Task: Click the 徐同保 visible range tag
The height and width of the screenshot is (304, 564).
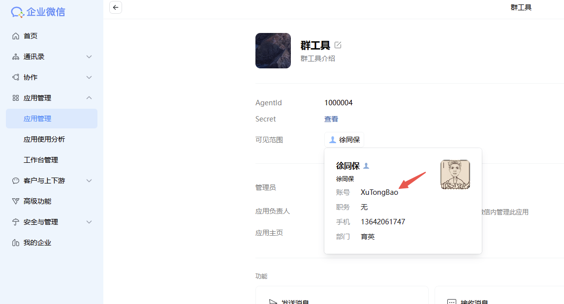Action: [x=344, y=140]
